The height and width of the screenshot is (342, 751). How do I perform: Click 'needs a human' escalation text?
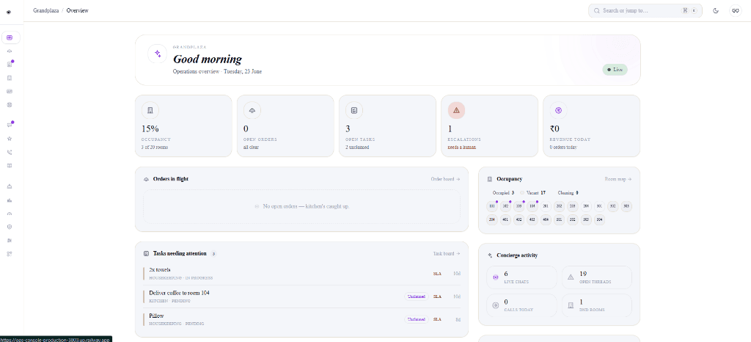tap(462, 147)
